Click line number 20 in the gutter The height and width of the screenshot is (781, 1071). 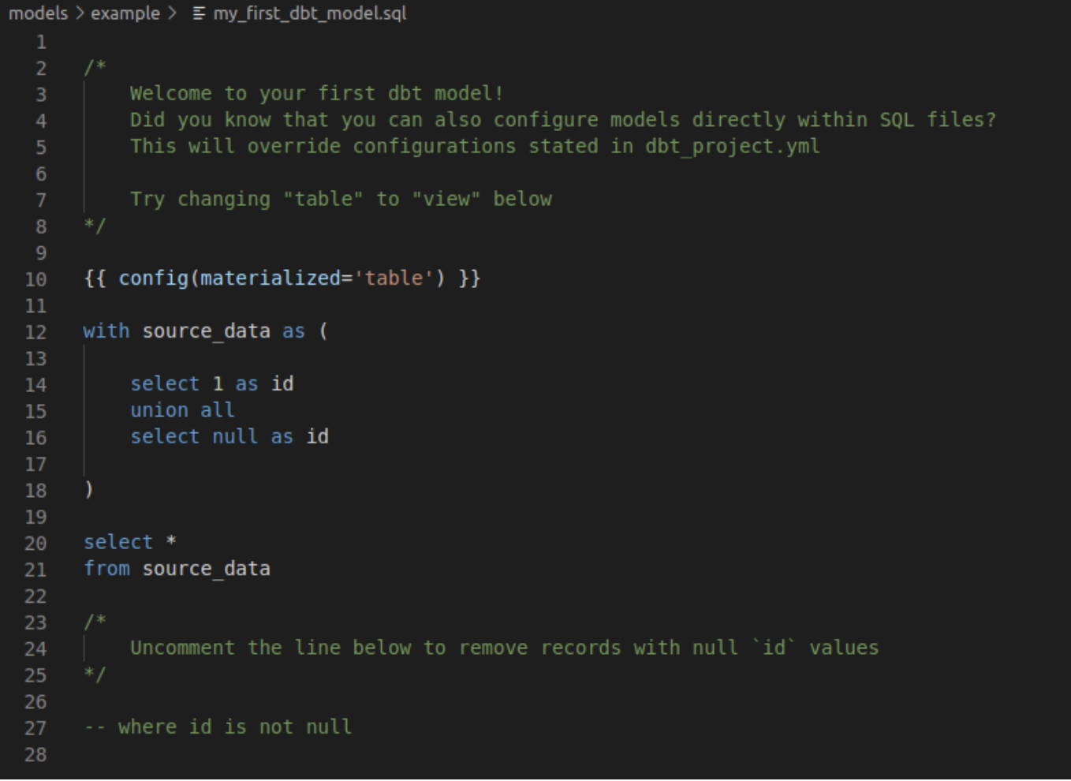pos(35,544)
